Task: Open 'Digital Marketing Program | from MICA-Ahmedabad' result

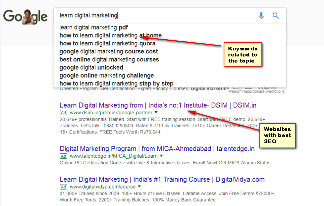Action: (x=157, y=149)
